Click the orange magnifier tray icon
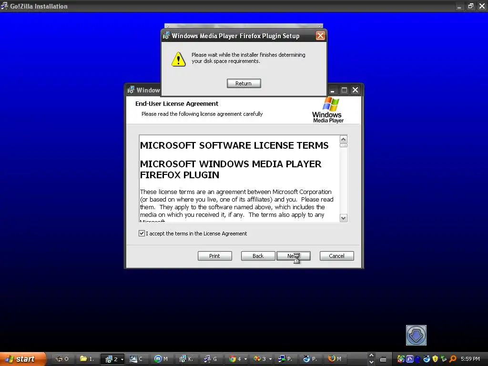The height and width of the screenshot is (366, 488). [453, 359]
